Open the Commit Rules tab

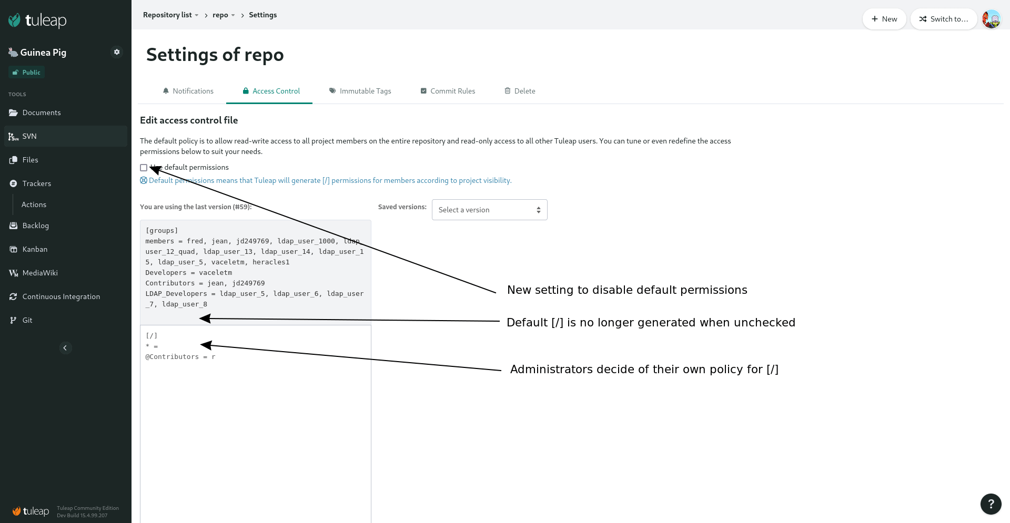pos(448,91)
